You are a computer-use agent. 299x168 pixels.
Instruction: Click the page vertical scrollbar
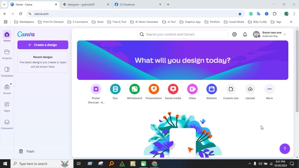[x=297, y=71]
